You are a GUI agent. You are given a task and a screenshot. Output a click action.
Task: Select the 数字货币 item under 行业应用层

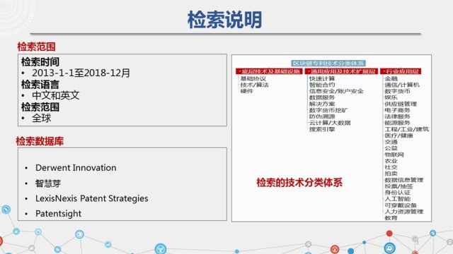click(x=397, y=91)
